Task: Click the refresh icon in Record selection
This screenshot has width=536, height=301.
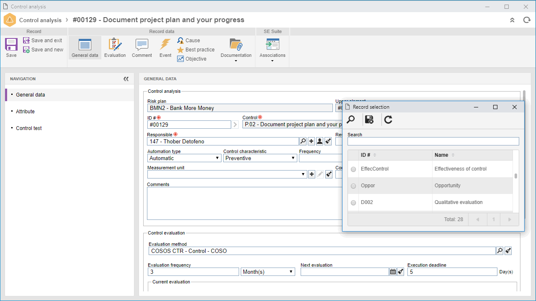Action: [388, 120]
